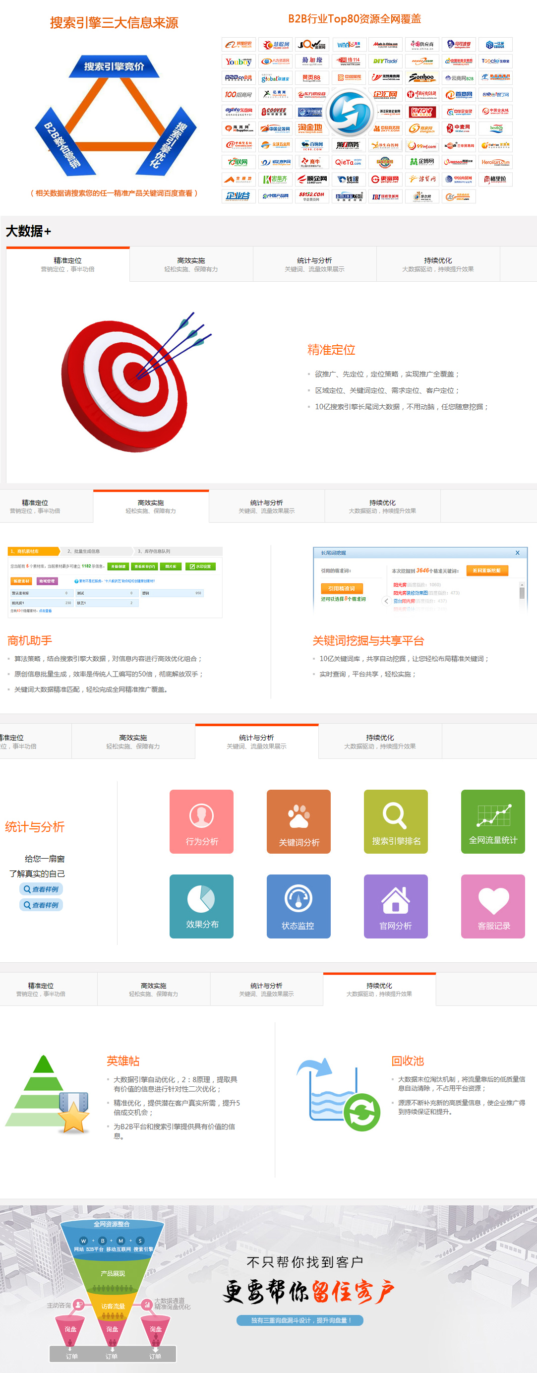Open the 顺企网 logo

(x=312, y=179)
